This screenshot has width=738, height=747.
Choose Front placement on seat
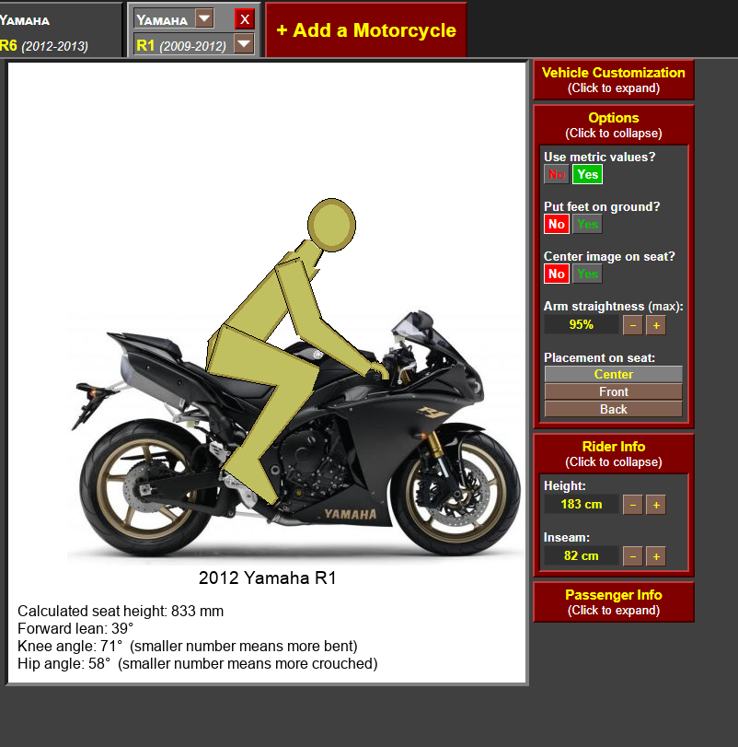click(x=614, y=391)
